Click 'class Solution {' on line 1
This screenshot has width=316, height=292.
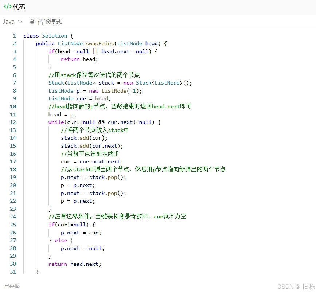click(48, 36)
